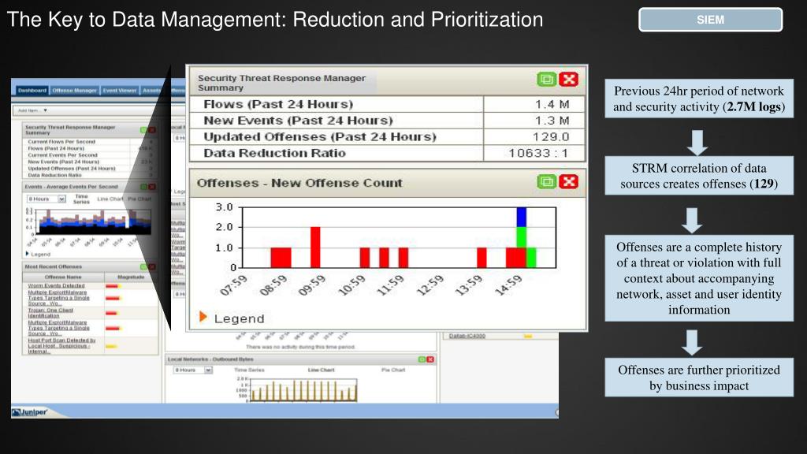Click 'Offenses are further prioritized by business impact' box

699,378
